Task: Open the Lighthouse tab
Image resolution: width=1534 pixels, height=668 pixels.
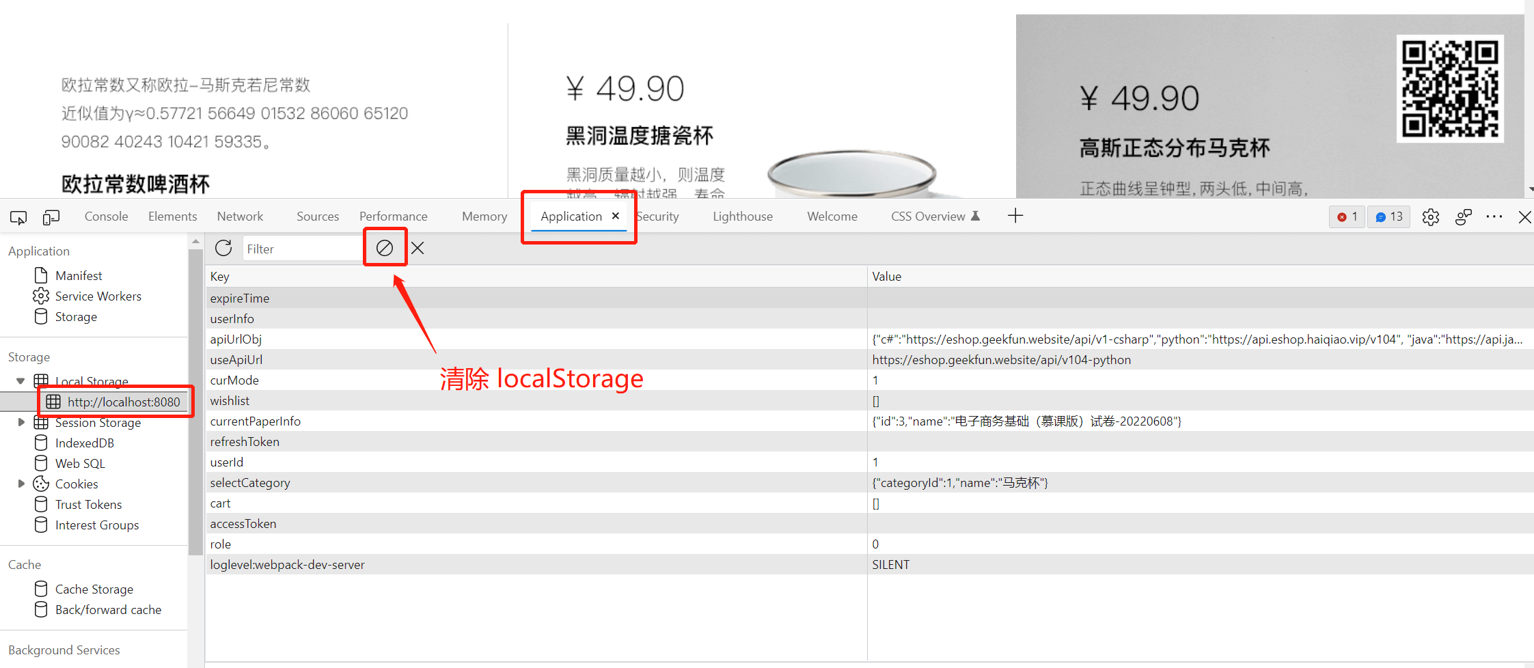Action: pyautogui.click(x=742, y=217)
